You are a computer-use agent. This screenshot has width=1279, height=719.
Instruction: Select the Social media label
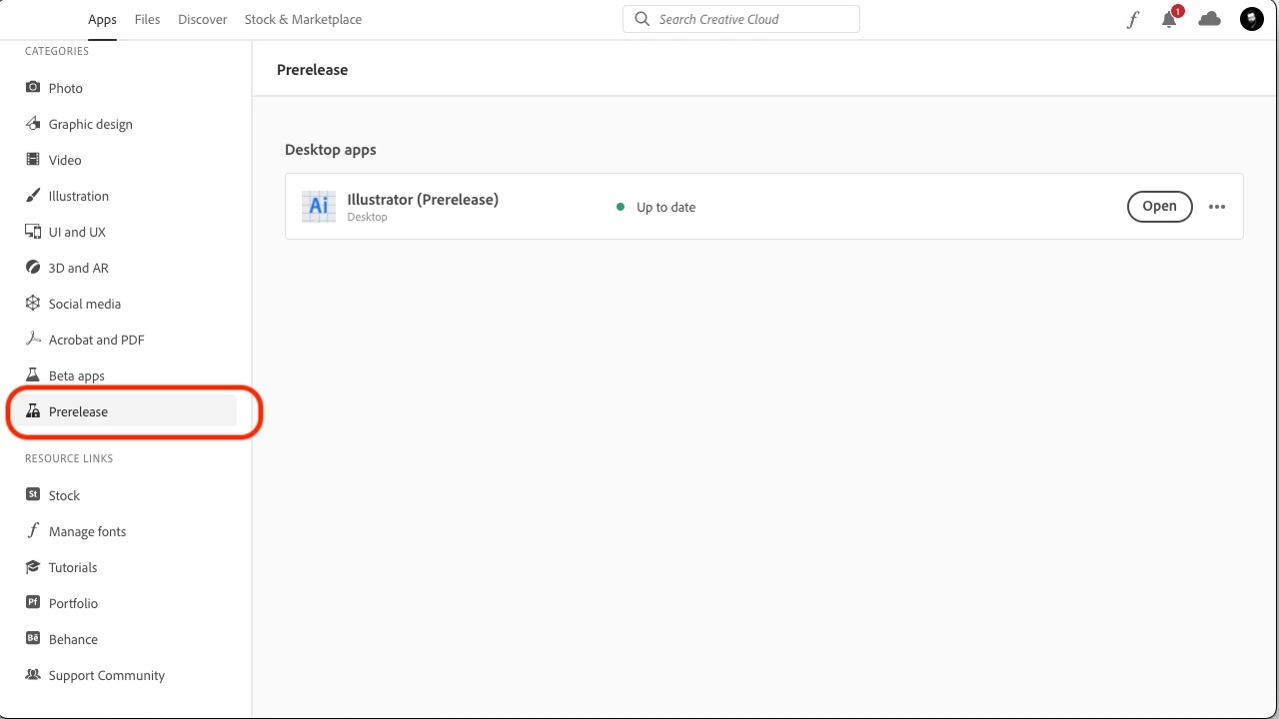85,304
